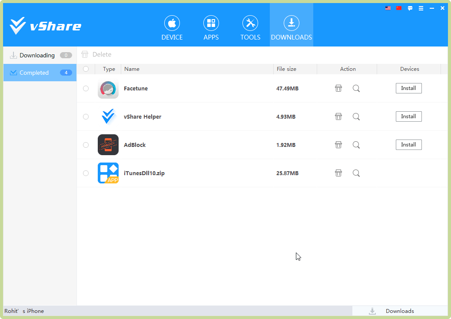Show the Completed downloads list
Screen dimensions: 451x319
[40, 73]
